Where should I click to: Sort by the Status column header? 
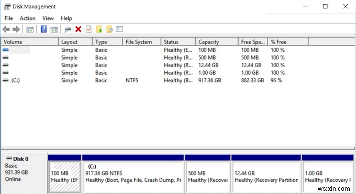point(178,42)
